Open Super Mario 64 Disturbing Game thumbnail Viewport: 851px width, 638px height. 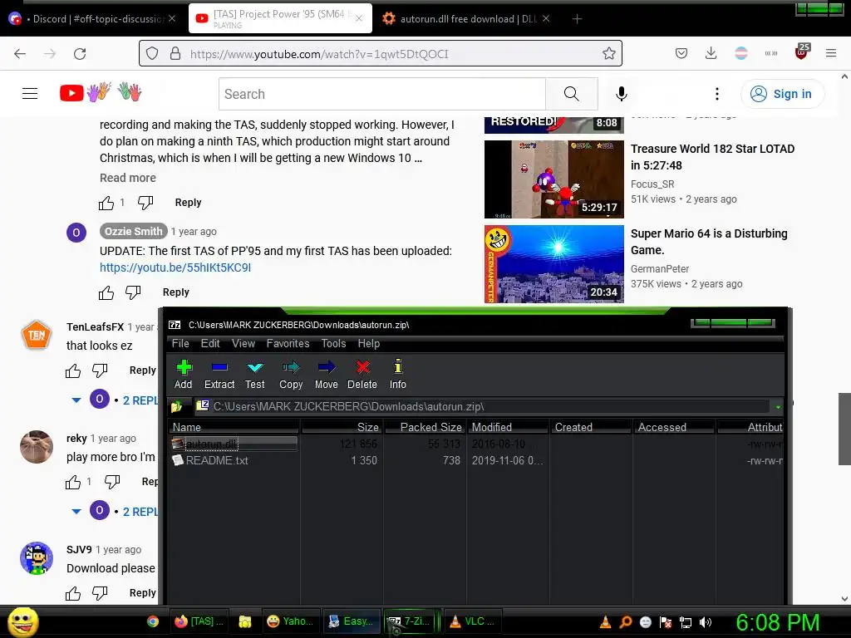coord(553,263)
